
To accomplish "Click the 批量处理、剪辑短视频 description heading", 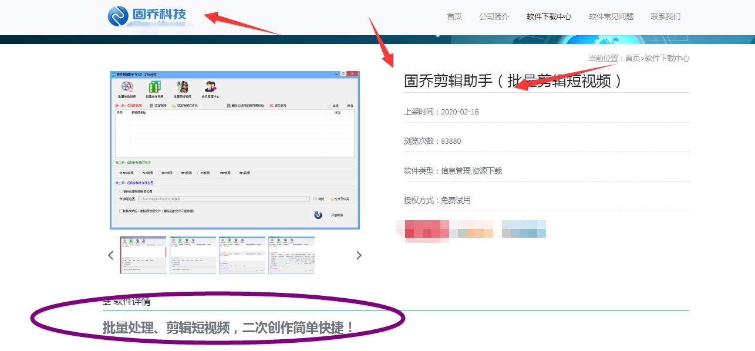I will pos(229,327).
